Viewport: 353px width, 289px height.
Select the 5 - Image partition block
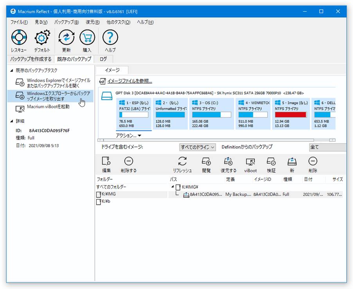[291, 114]
